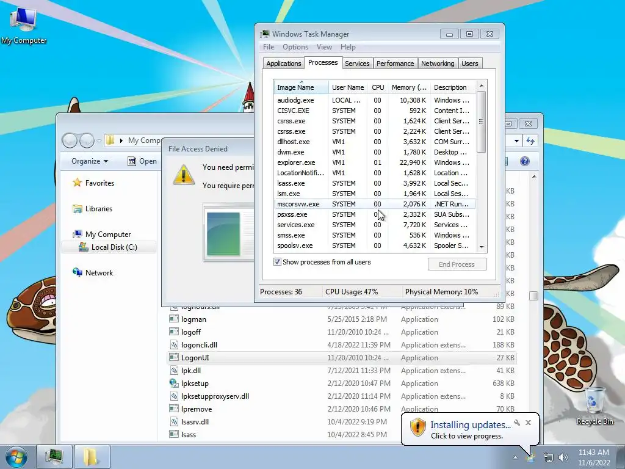Select the logman file
625x469 pixels.
coord(342,319)
